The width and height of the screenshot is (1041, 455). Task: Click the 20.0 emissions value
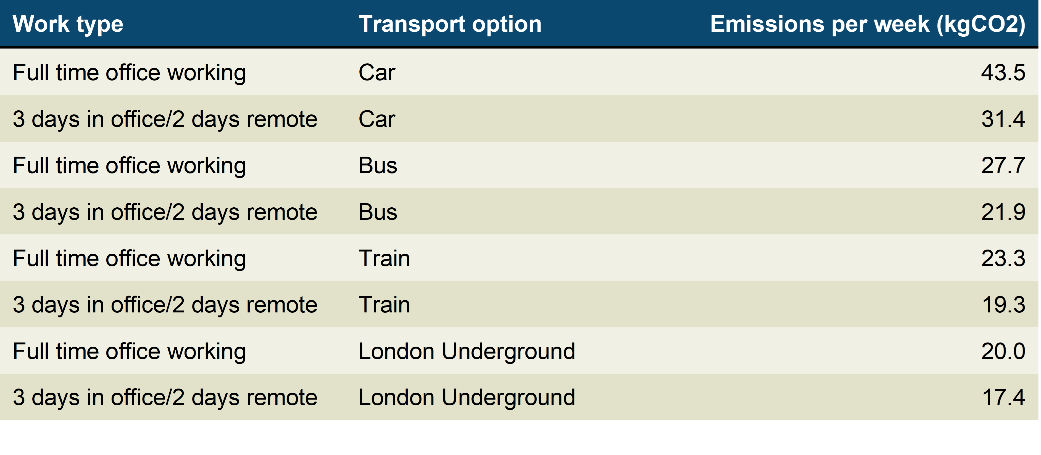tap(1003, 351)
